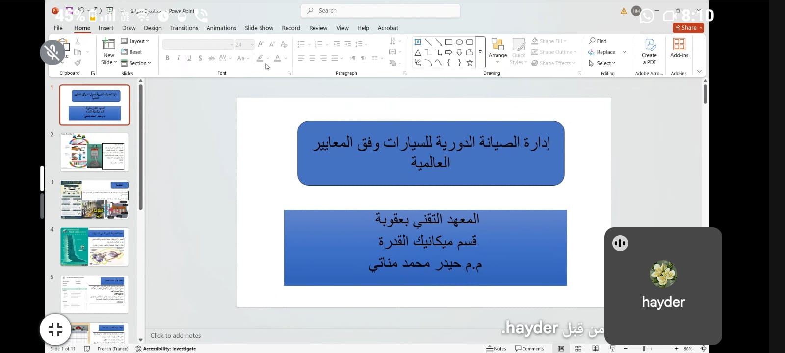Collapse the ribbon with chevron
The width and height of the screenshot is (785, 353).
[x=699, y=72]
